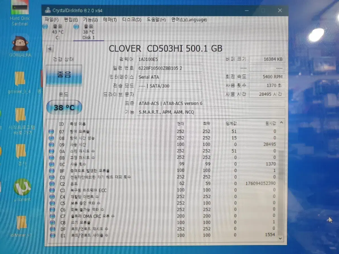Click the status dot for attribute C7
Screen dimensions: 339x254
52,216
